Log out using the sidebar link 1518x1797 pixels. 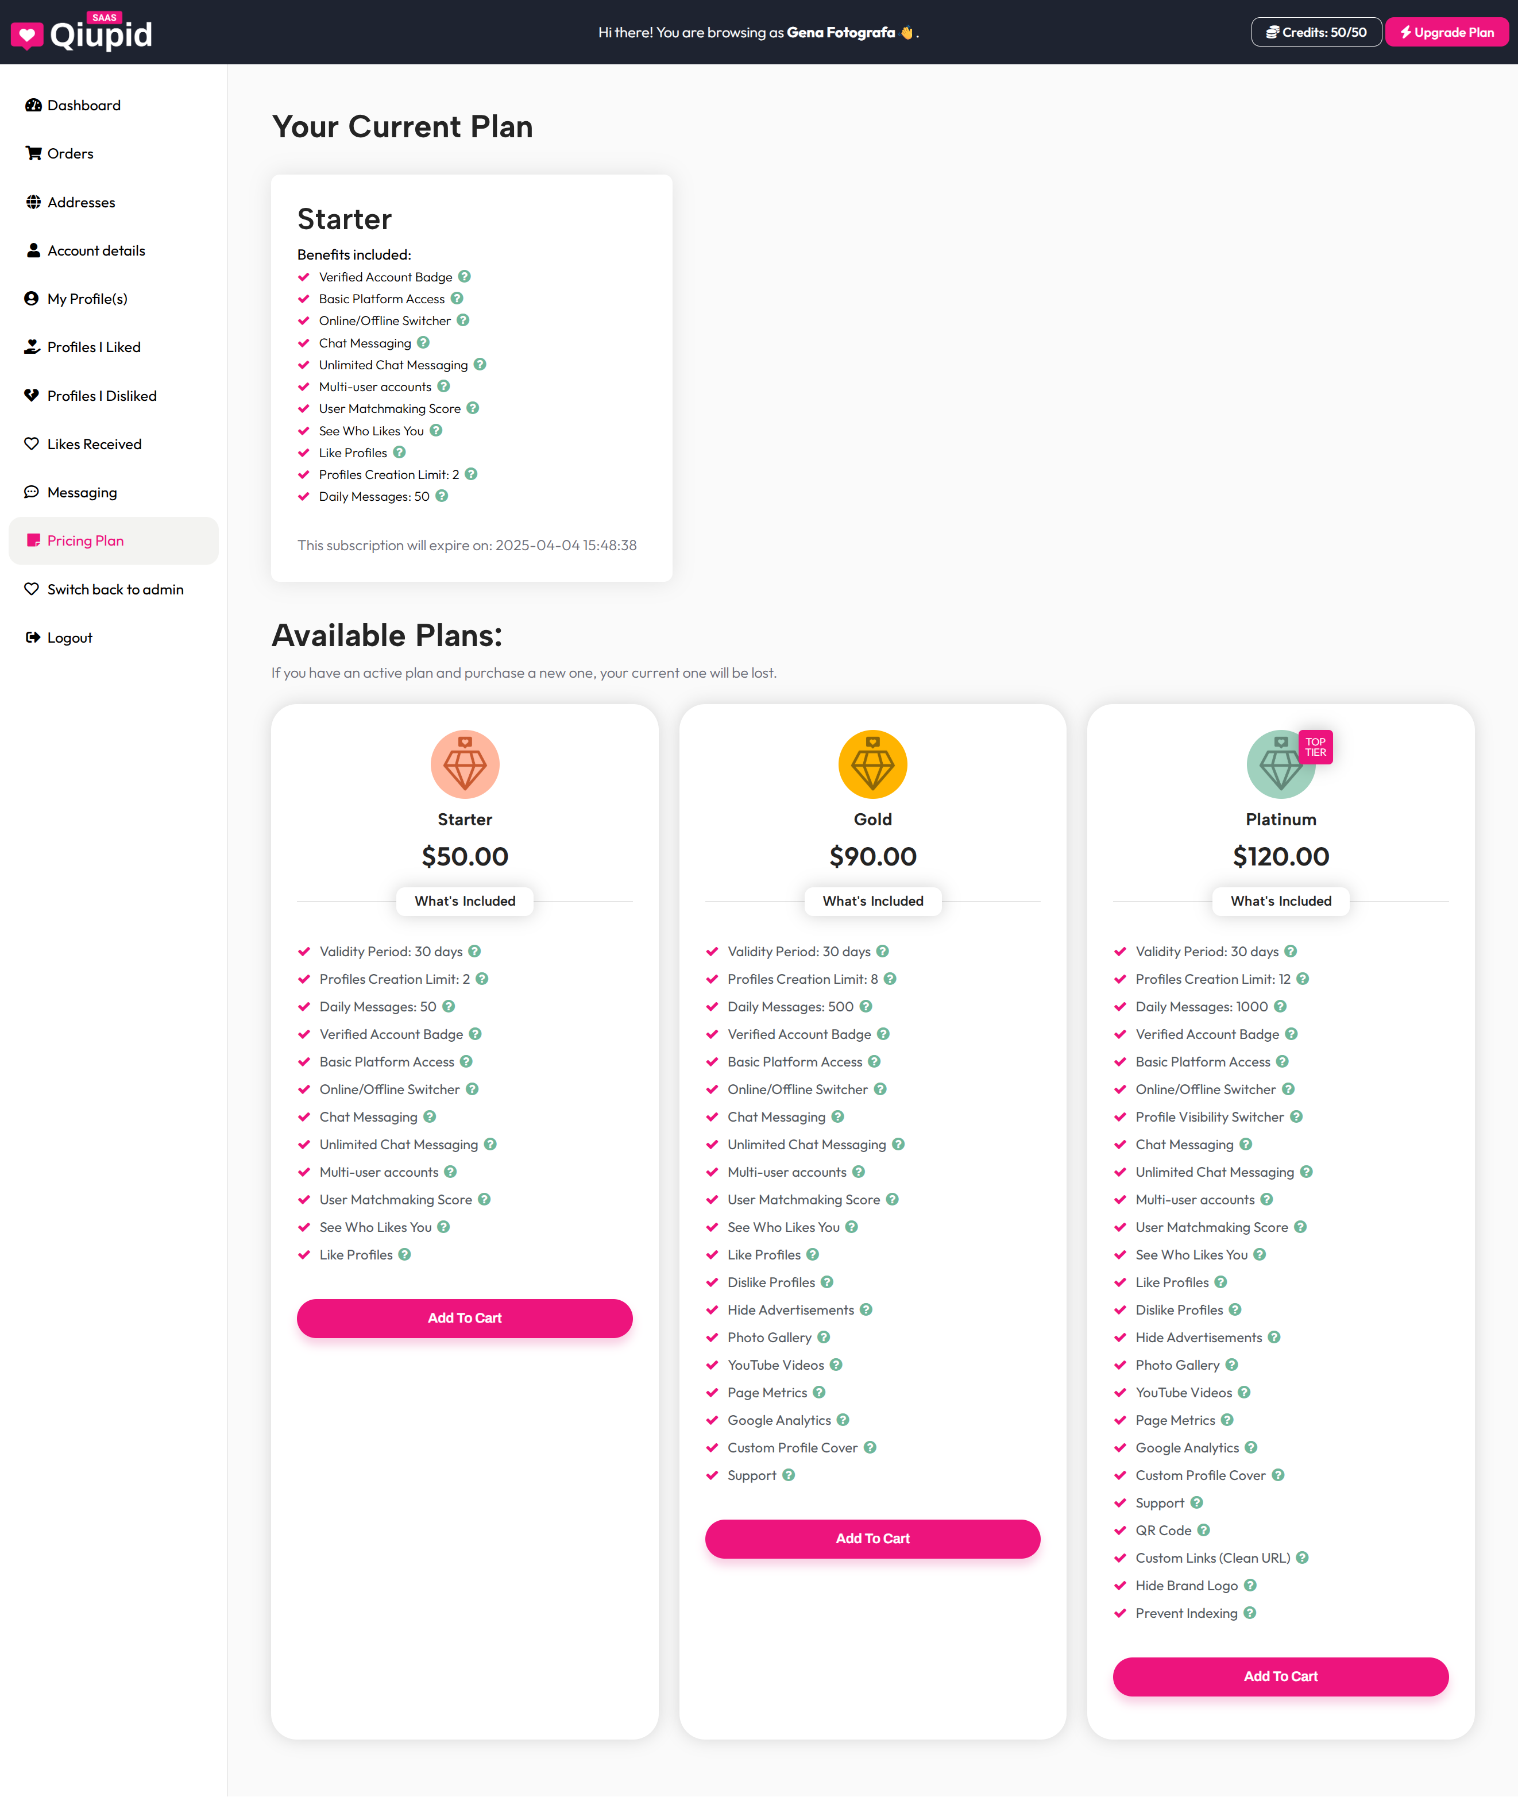tap(69, 637)
